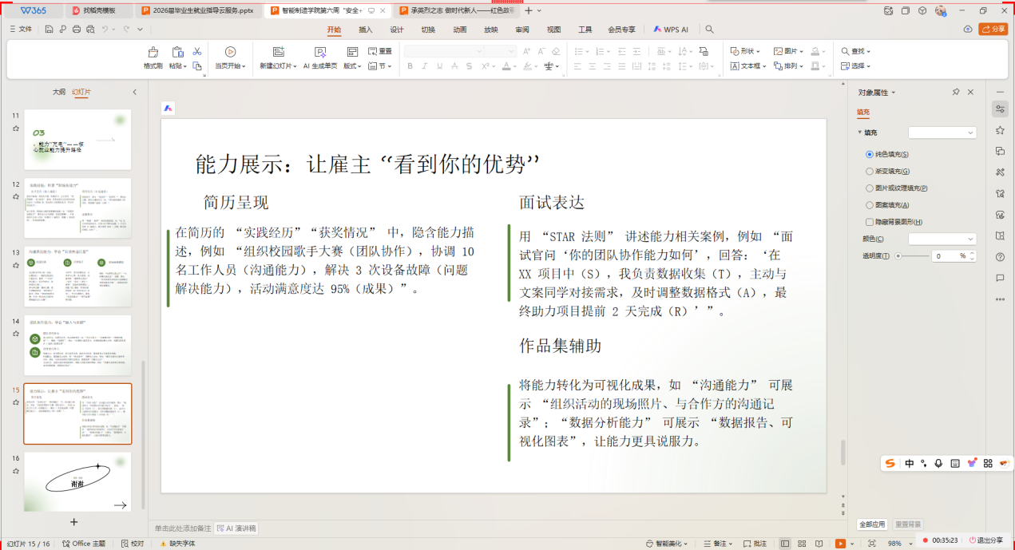Screen dimensions: 1015x550
Task: Click the scissors Cut icon
Action: pyautogui.click(x=197, y=52)
